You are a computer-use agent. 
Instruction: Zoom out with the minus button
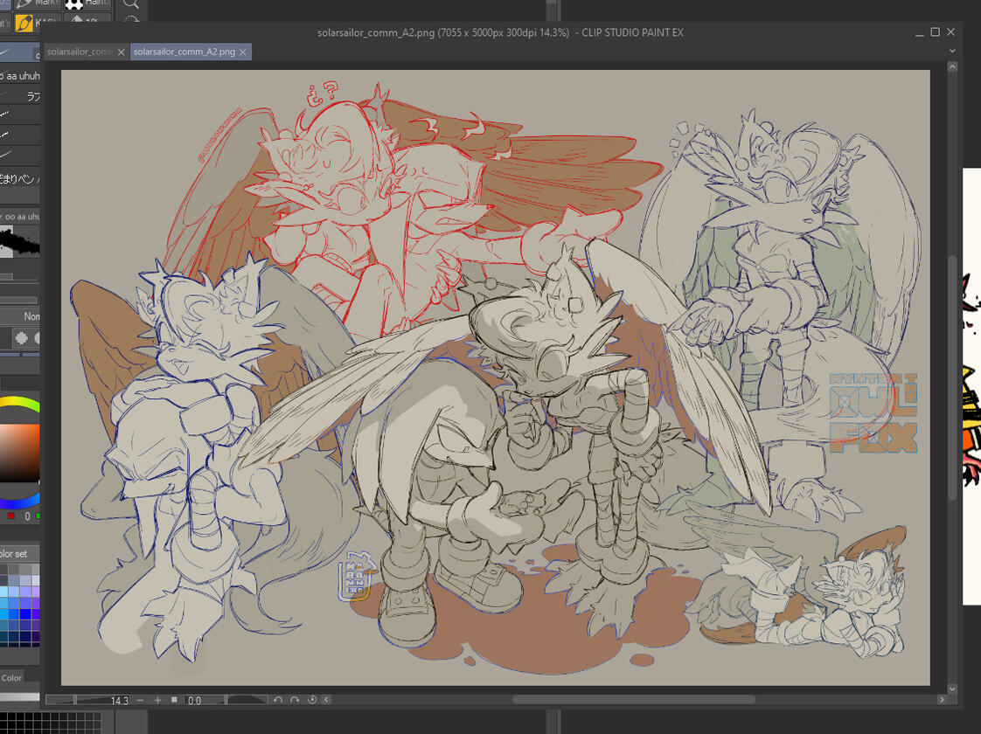tap(140, 700)
